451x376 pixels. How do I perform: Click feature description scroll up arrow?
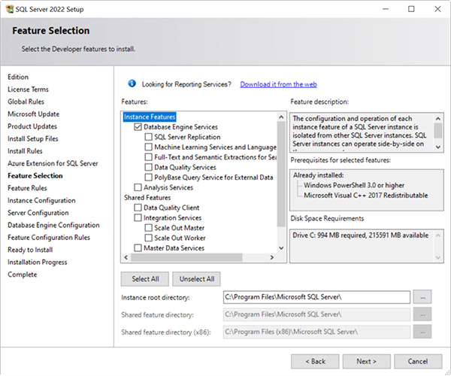coord(437,118)
